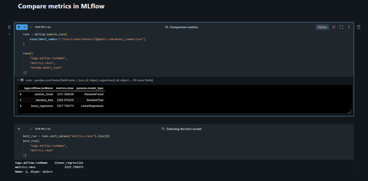Screen dimensions: 368x181
Task: Expand the runs DataFrame schema
Action: pos(18,80)
